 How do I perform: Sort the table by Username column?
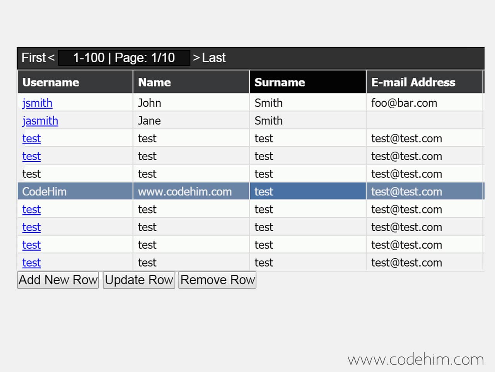click(51, 82)
